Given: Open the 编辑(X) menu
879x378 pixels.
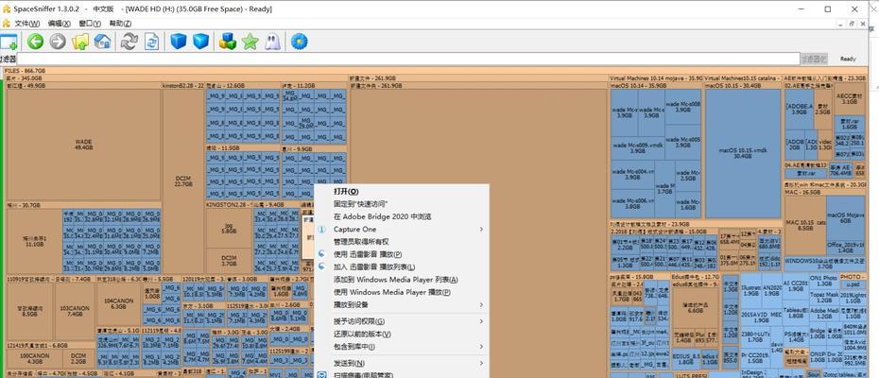Looking at the screenshot, I should tap(59, 23).
